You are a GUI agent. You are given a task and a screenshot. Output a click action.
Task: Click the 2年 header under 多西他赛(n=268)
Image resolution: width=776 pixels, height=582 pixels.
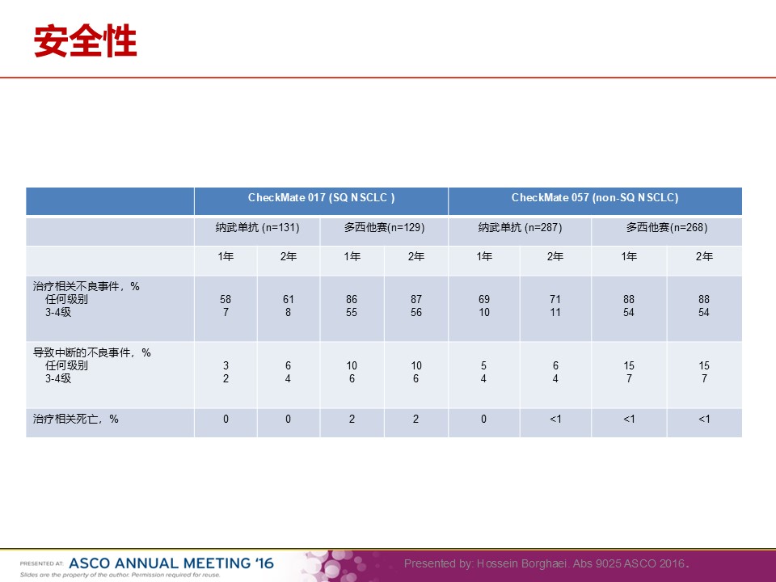(x=704, y=256)
